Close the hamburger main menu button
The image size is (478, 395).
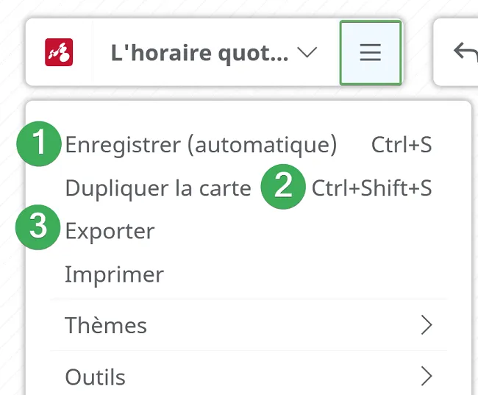(371, 52)
